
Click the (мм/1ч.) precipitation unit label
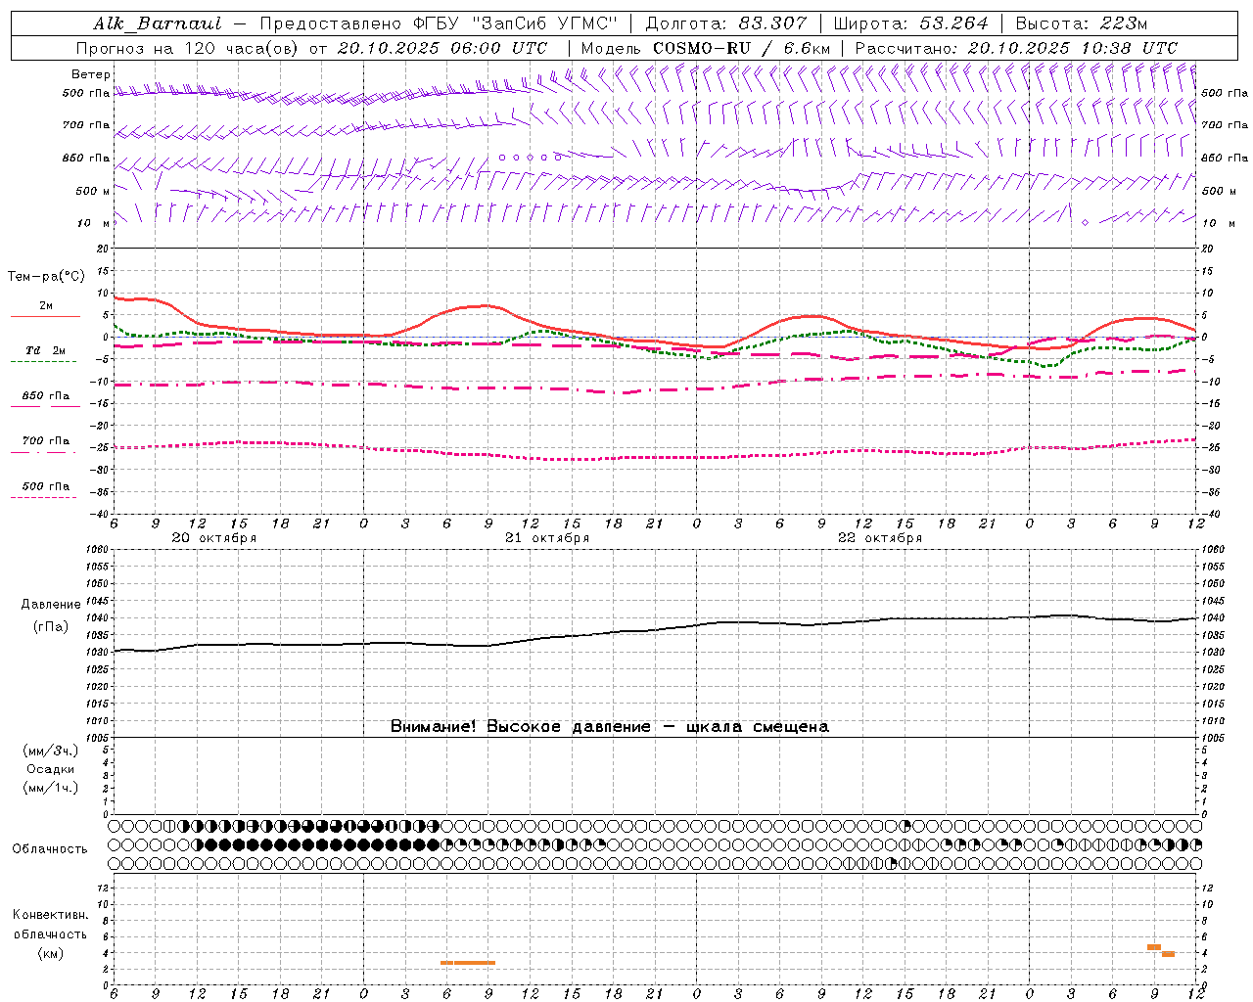coord(51,788)
